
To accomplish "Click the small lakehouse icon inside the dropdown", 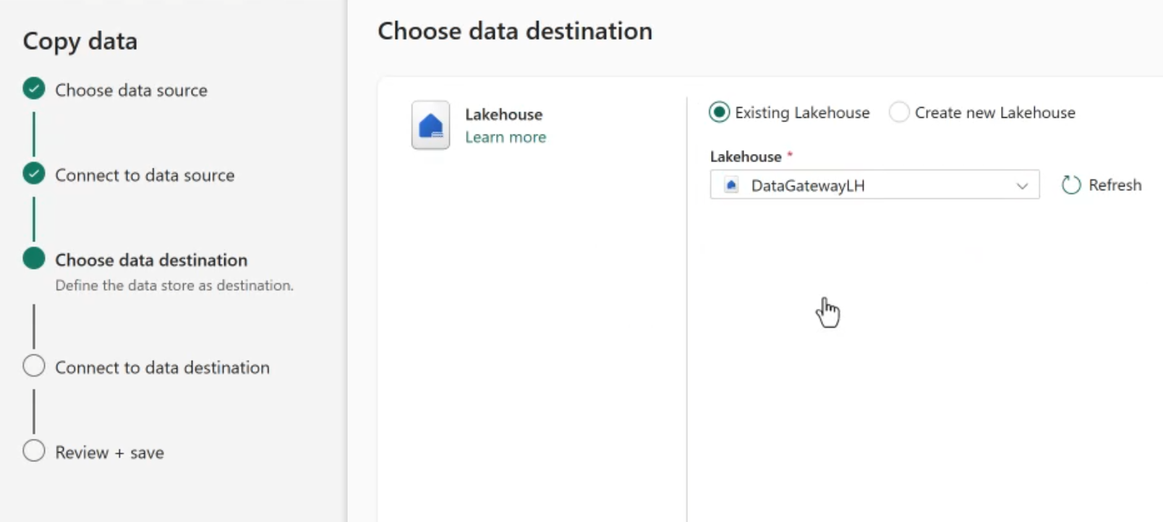I will tap(731, 185).
